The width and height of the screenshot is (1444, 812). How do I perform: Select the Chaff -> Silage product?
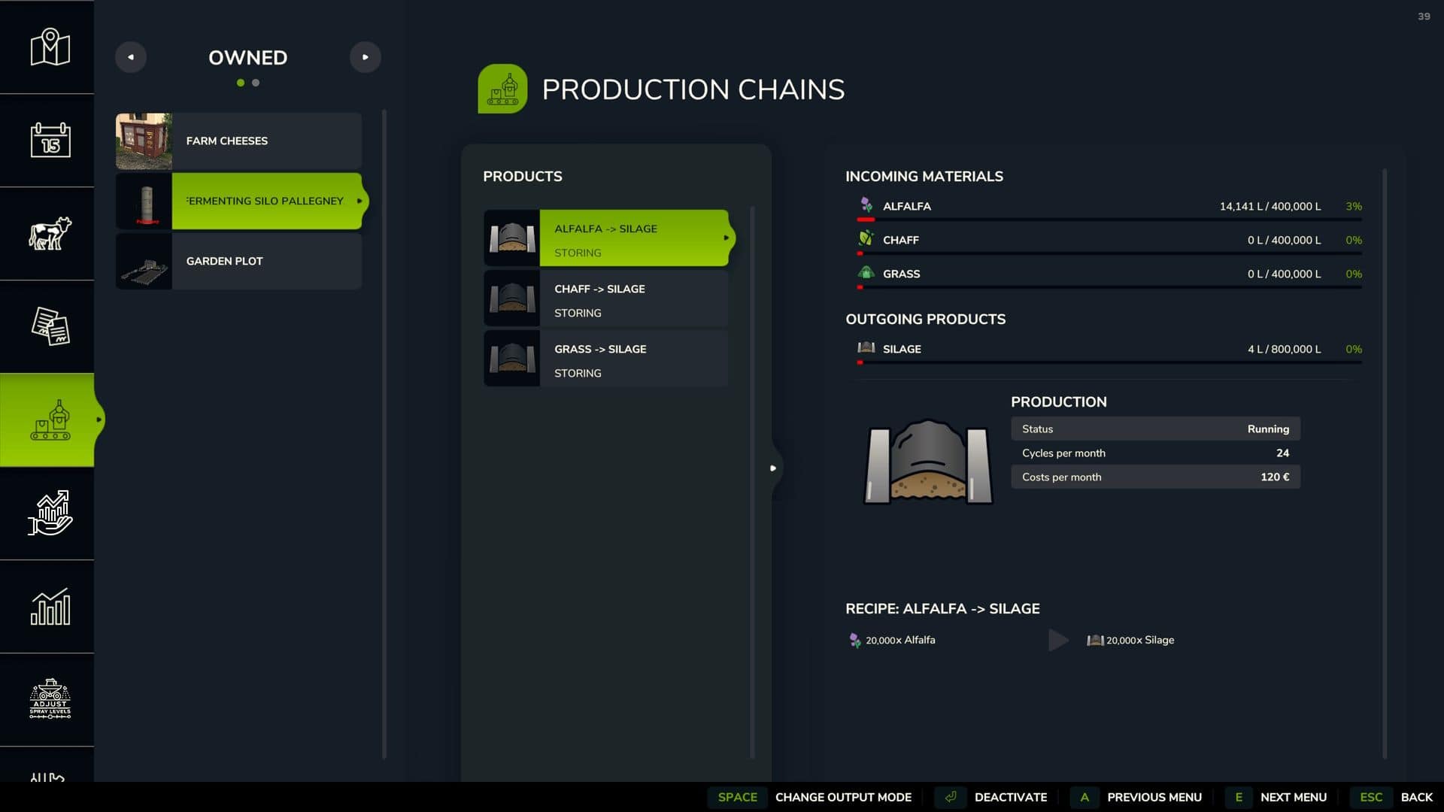pyautogui.click(x=605, y=298)
